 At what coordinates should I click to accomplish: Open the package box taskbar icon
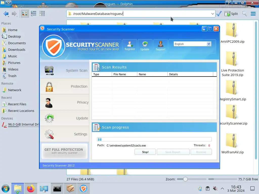pyautogui.click(x=70, y=188)
